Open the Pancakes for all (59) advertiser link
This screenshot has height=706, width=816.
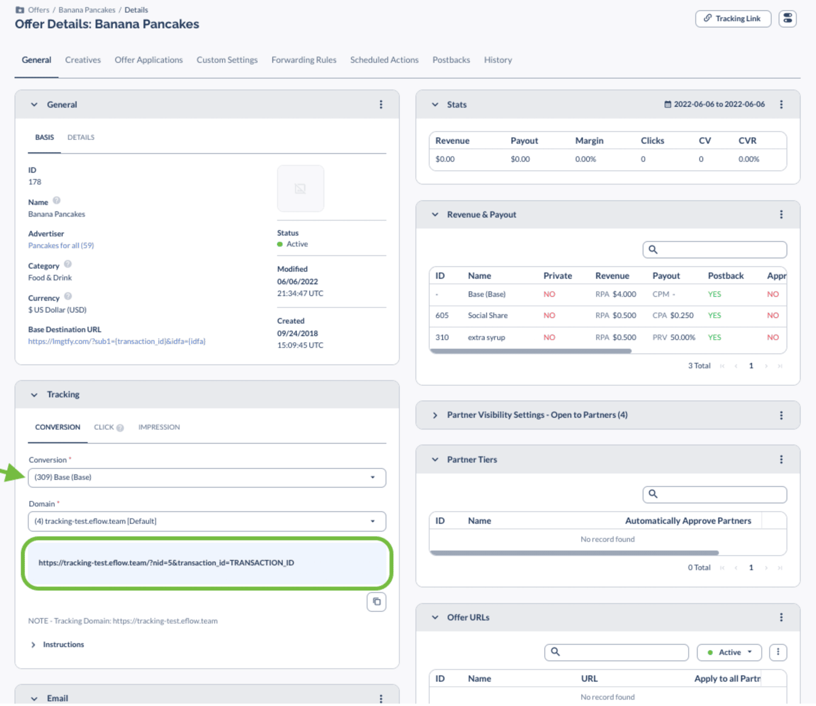pos(61,246)
